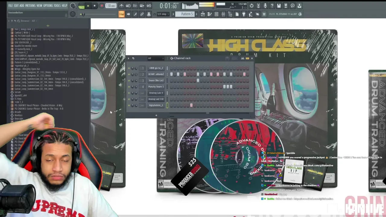Pause playback with the pause button

click(88, 6)
